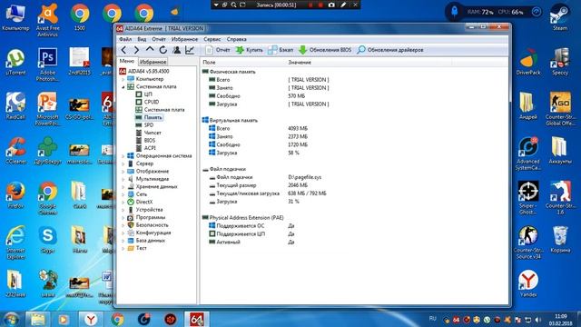Select Тест in the tree
581x327 pixels.
(137, 248)
